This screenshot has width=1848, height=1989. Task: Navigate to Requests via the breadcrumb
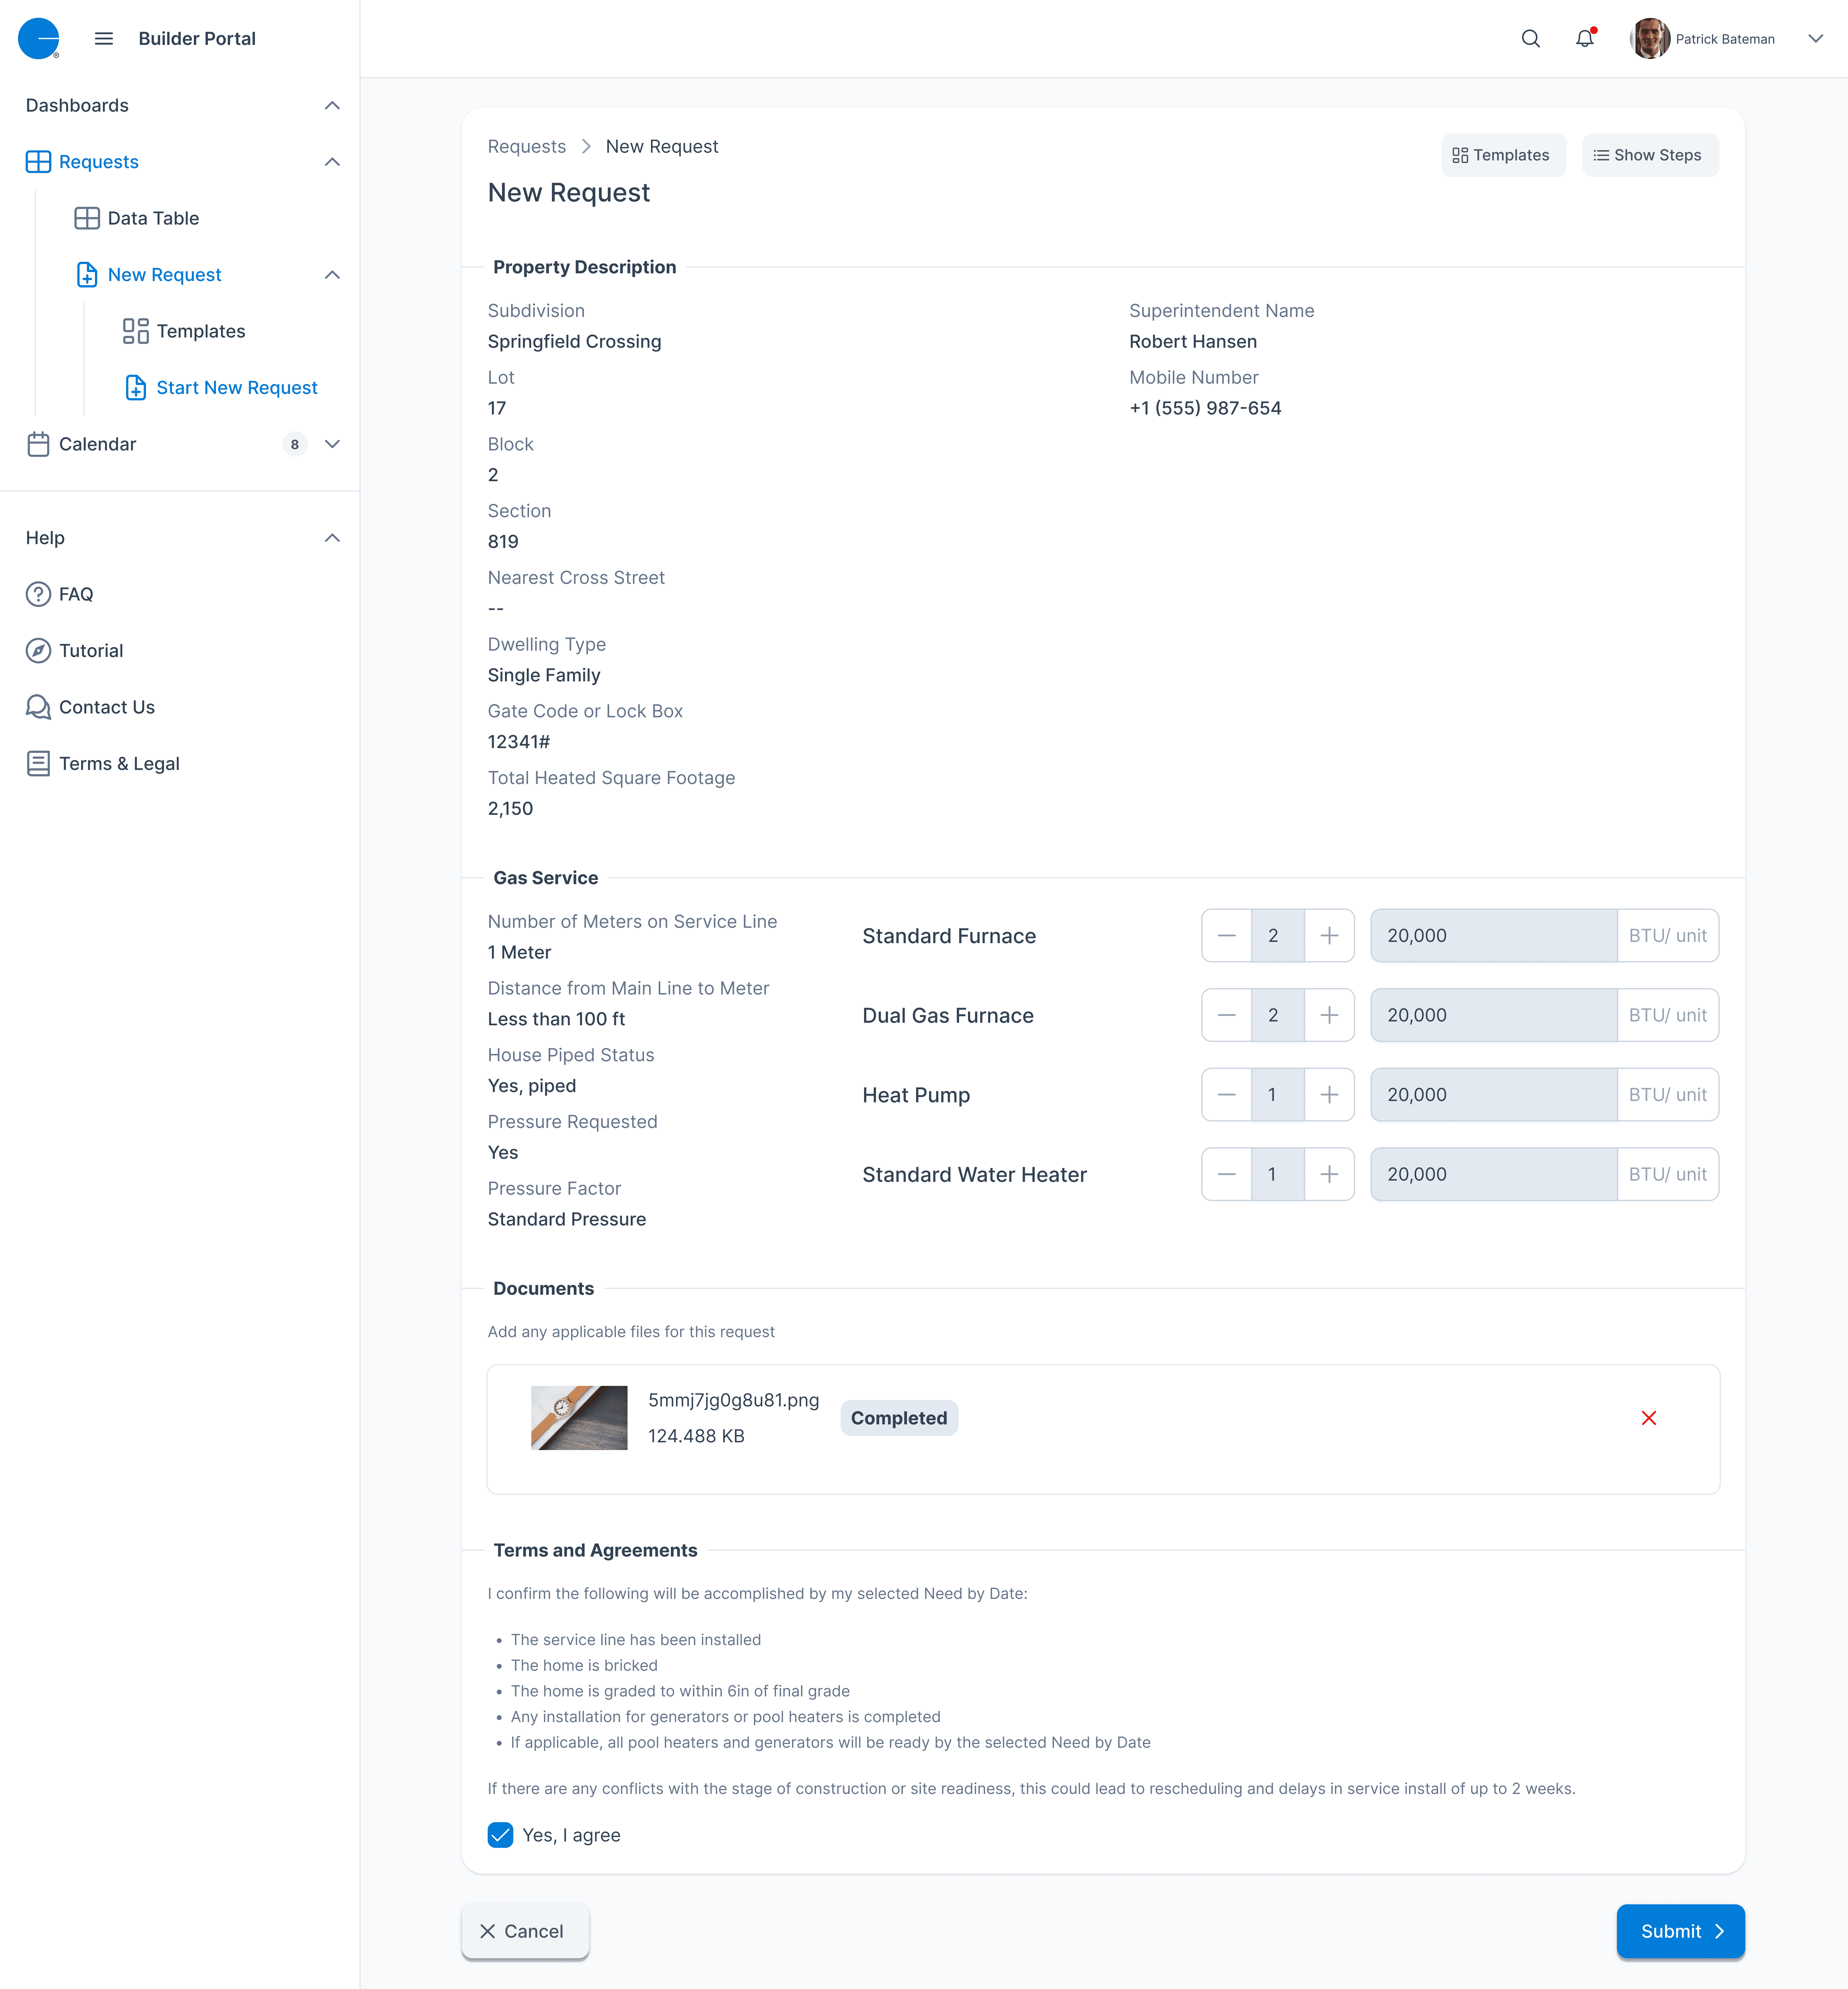pyautogui.click(x=527, y=146)
